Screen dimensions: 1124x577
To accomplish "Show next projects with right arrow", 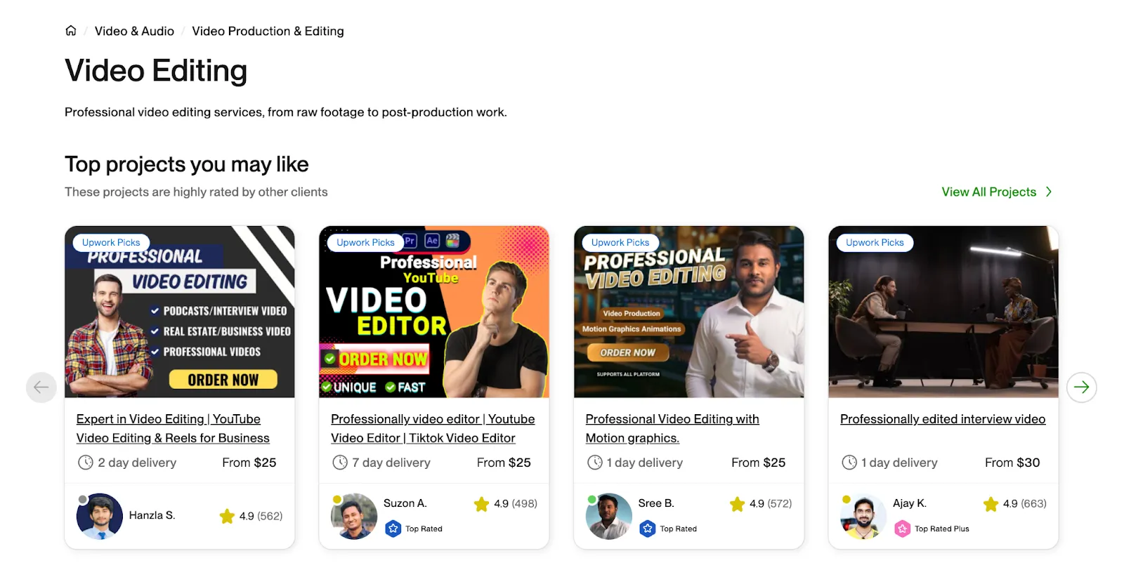I will (x=1082, y=387).
